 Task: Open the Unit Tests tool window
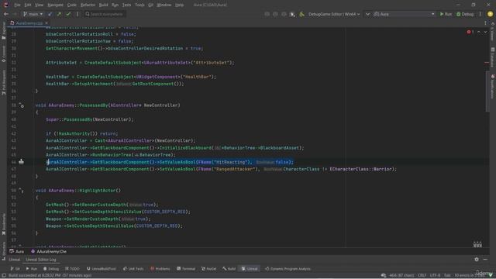[x=133, y=269]
